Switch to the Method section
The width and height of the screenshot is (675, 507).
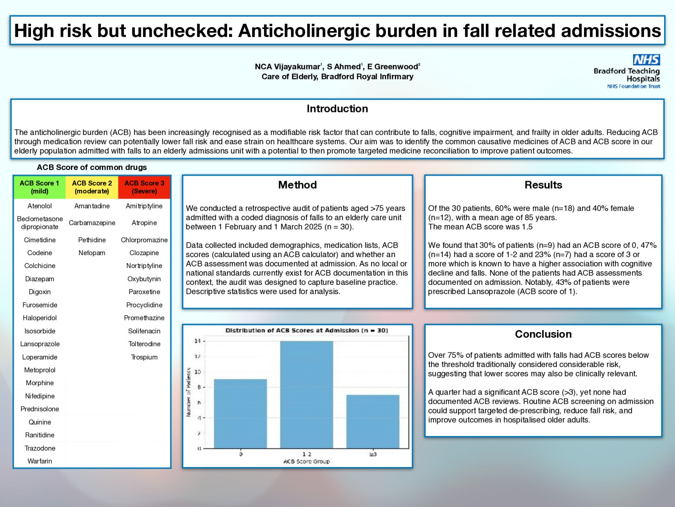[x=297, y=185]
